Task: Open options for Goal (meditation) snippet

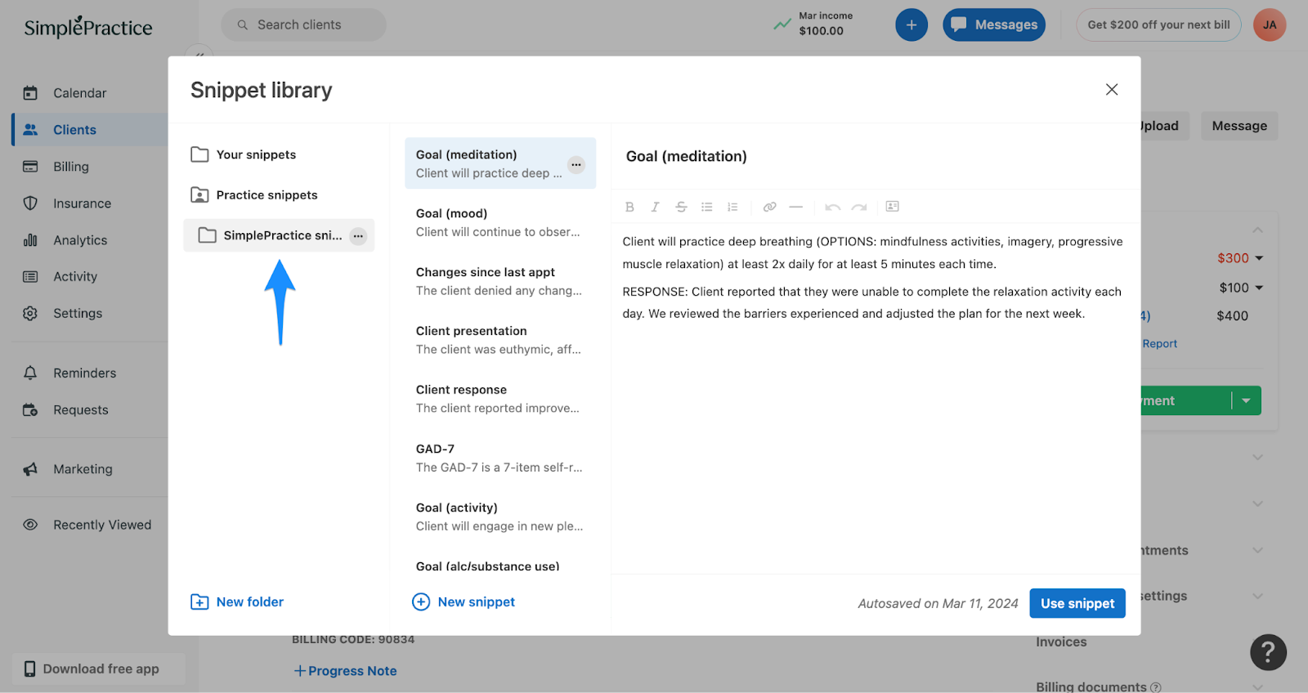Action: tap(576, 164)
